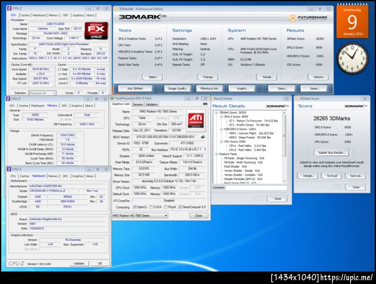376x284 pixels.
Task: Collapse the HDR/SM3.0 Score tree node
Action: coord(222,129)
